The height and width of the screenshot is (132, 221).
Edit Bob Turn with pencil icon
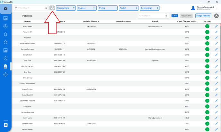click(217, 61)
